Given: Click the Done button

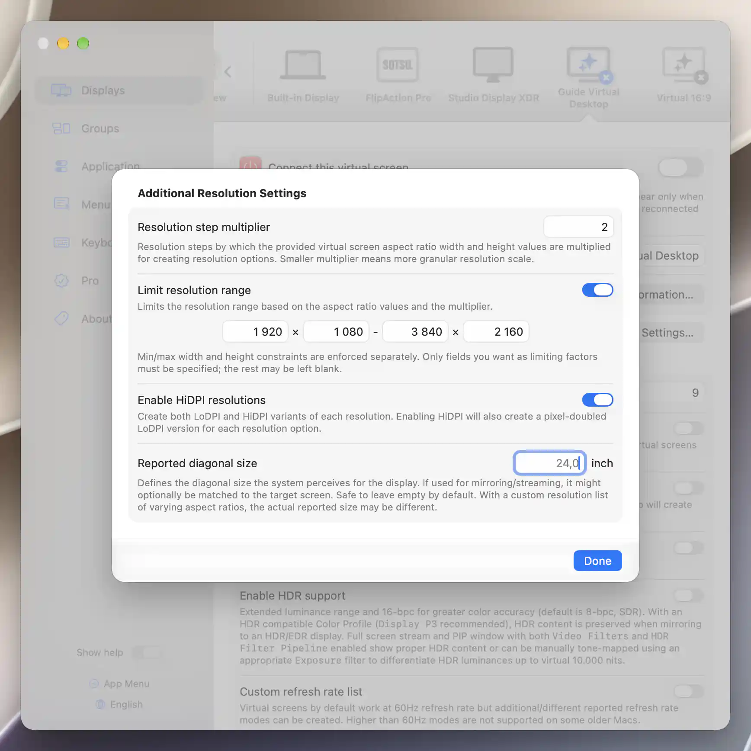Looking at the screenshot, I should point(597,561).
